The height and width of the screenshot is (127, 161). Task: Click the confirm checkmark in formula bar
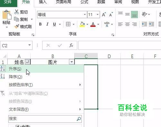60,45
